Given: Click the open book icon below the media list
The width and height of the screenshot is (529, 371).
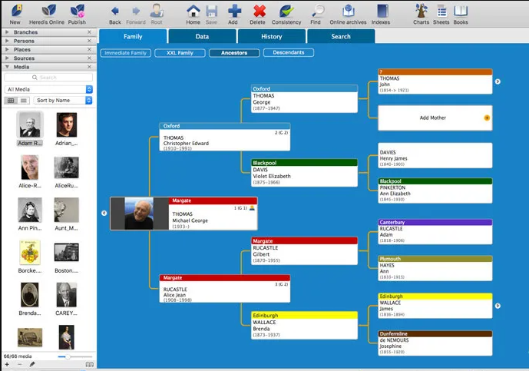Looking at the screenshot, I should pos(89,364).
